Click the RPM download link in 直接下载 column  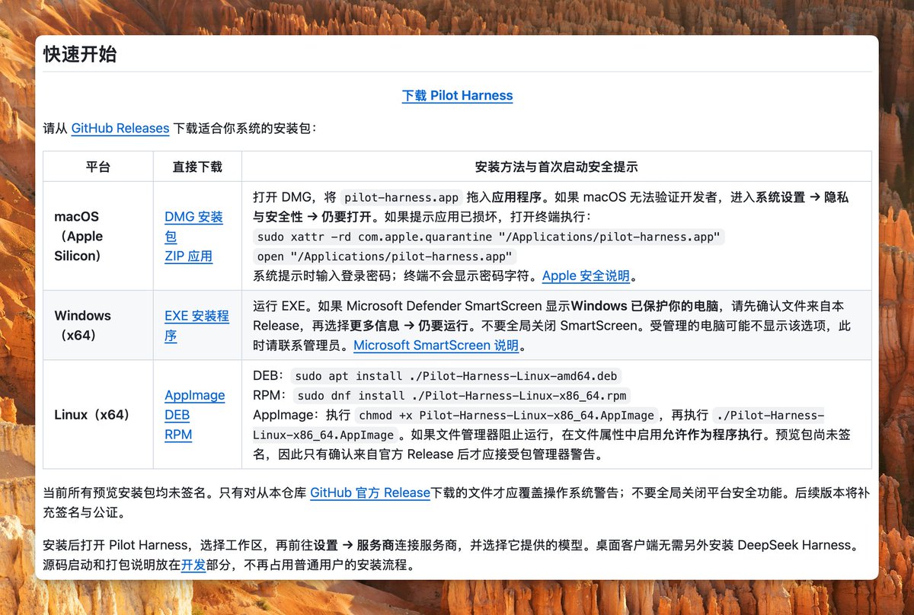click(178, 435)
